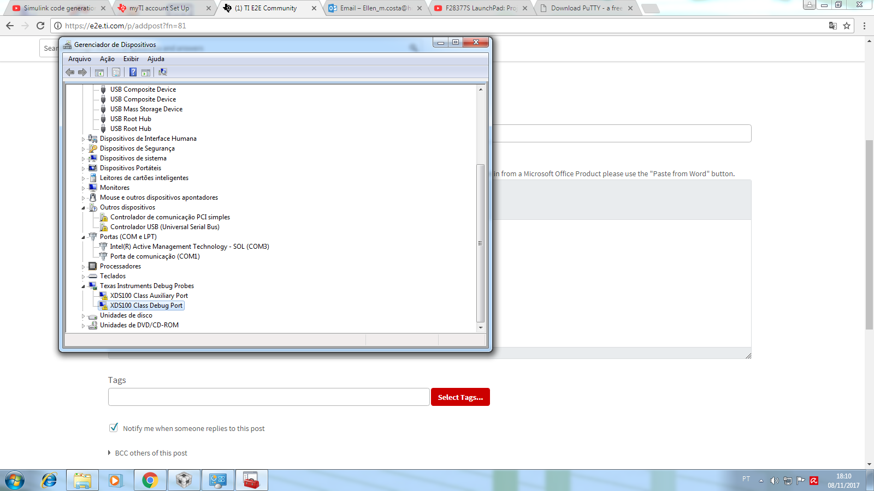Open Windows Media Player from taskbar
Screen dimensions: 874x491
point(115,480)
